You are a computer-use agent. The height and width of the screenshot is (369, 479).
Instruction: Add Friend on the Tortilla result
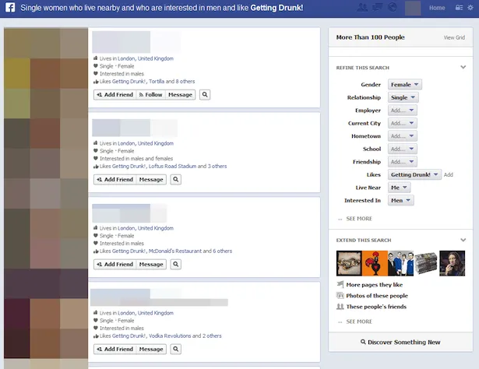click(114, 95)
